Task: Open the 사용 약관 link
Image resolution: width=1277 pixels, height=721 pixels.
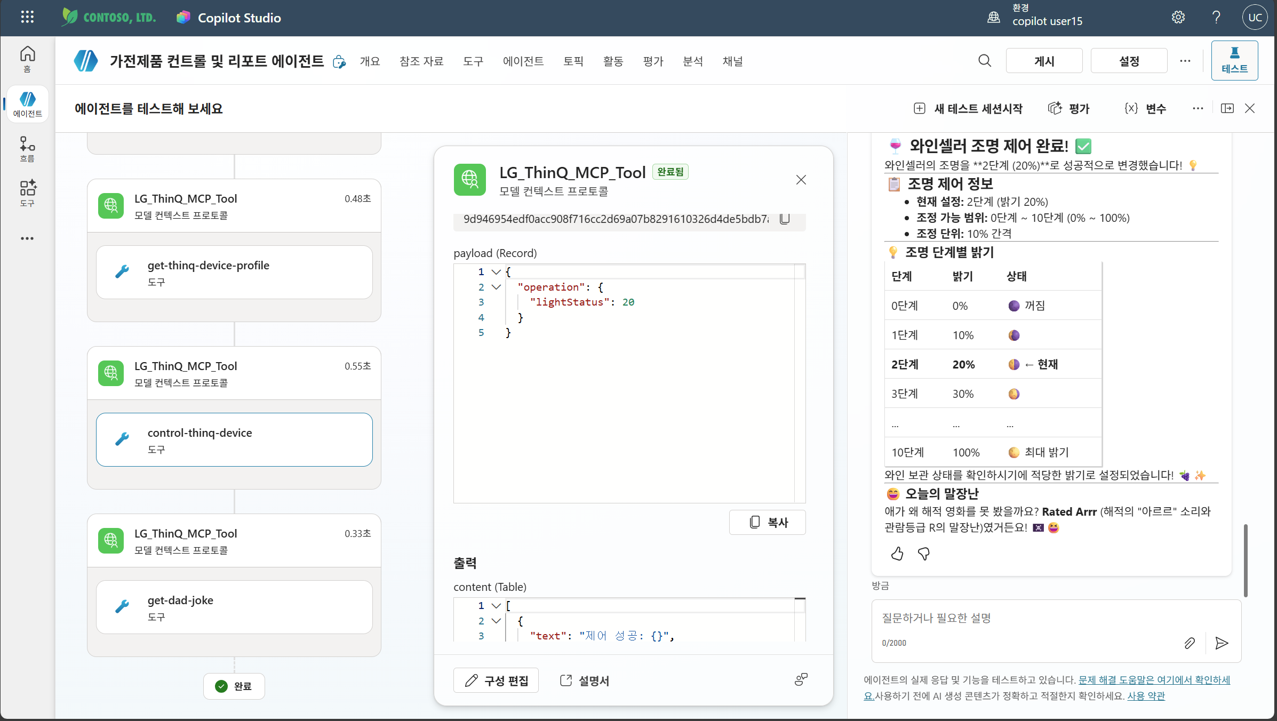Action: pos(1146,696)
